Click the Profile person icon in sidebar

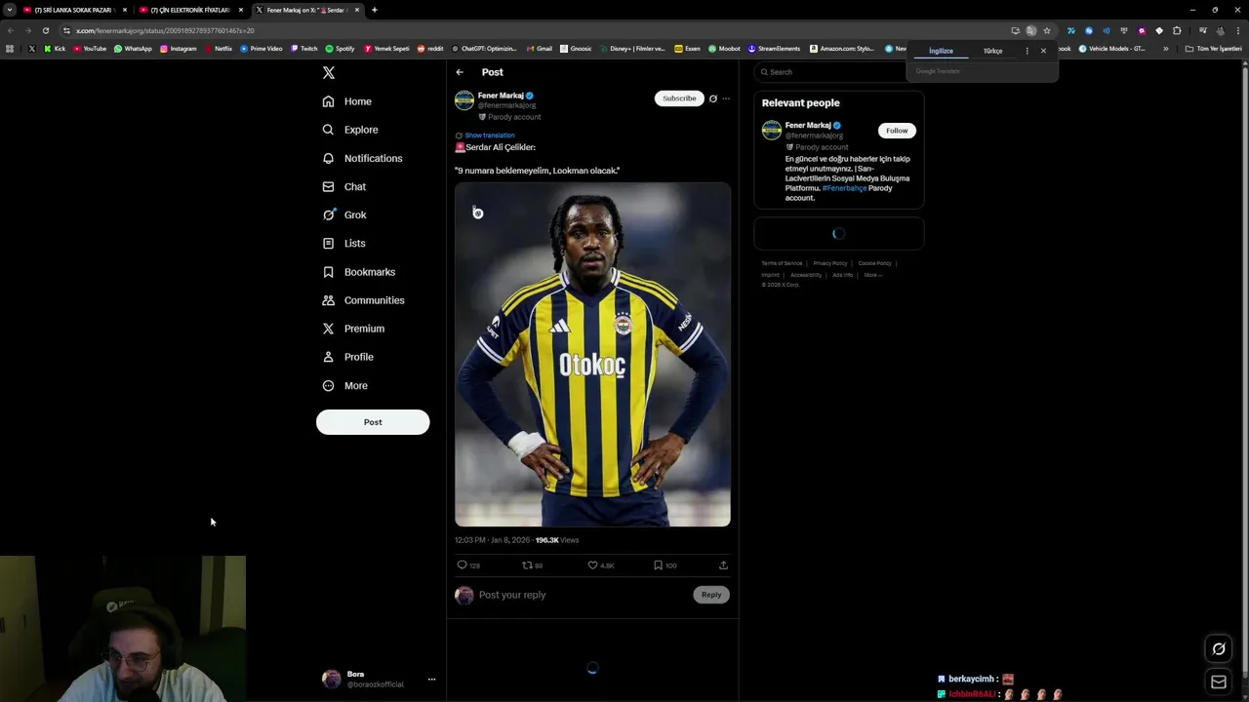click(x=328, y=357)
